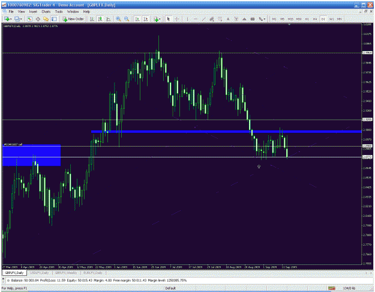Image resolution: width=375 pixels, height=292 pixels.
Task: Zoom in on the chart
Action: (118, 19)
